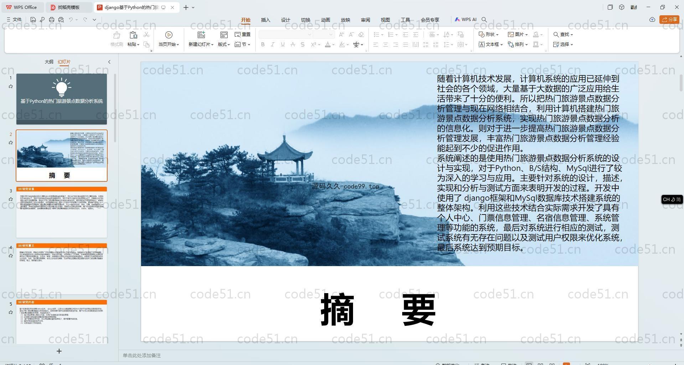Expand the Picture (图片) dropdown

click(x=518, y=35)
